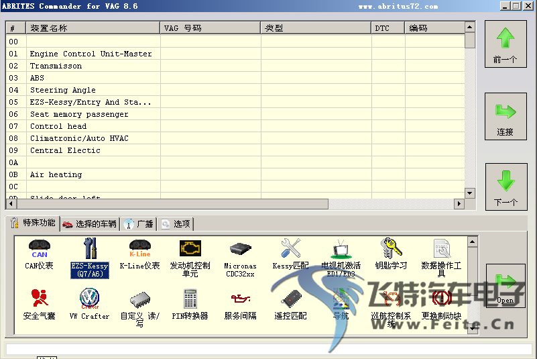Select the Transmisson row

point(235,66)
